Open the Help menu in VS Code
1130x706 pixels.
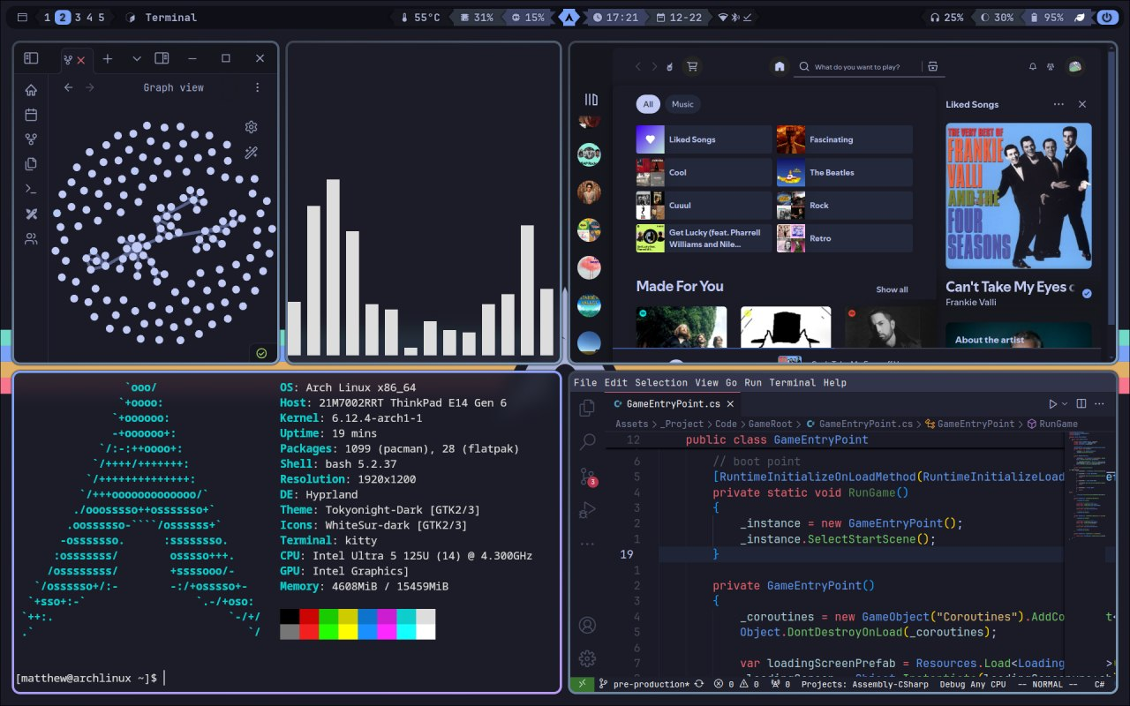tap(834, 383)
